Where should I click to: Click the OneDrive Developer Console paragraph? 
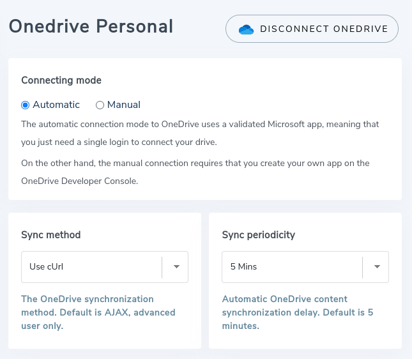[x=195, y=172]
